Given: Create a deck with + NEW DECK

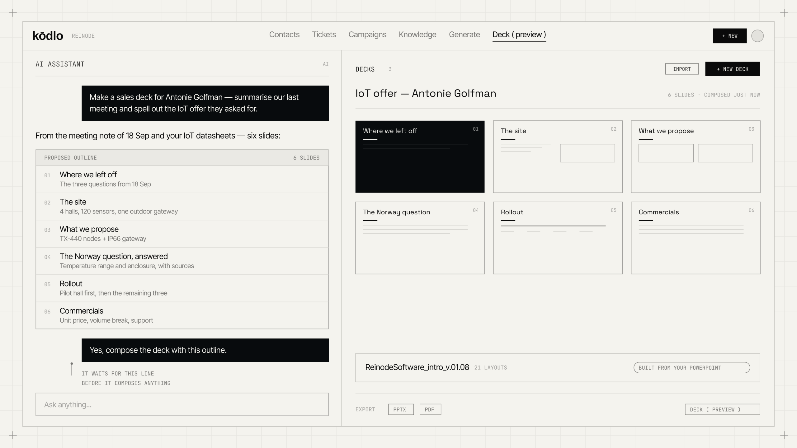Looking at the screenshot, I should point(732,69).
